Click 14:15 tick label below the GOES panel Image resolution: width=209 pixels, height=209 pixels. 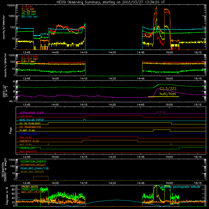[x=84, y=105]
